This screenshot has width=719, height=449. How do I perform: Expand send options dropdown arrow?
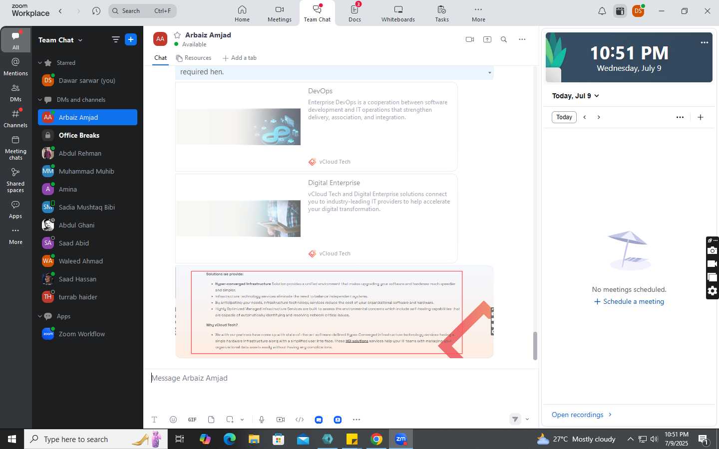tap(527, 419)
